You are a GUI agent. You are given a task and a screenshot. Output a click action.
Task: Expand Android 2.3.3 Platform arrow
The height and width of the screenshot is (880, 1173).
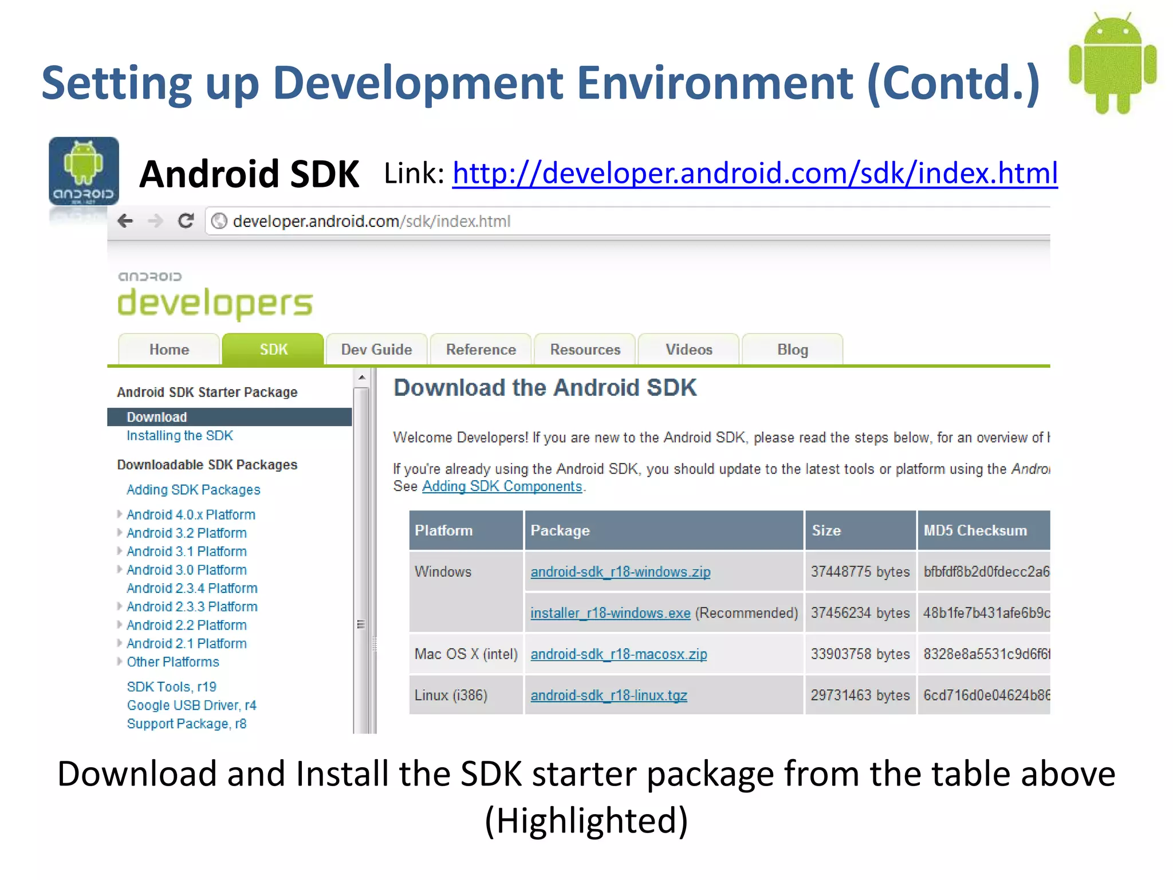pyautogui.click(x=119, y=606)
